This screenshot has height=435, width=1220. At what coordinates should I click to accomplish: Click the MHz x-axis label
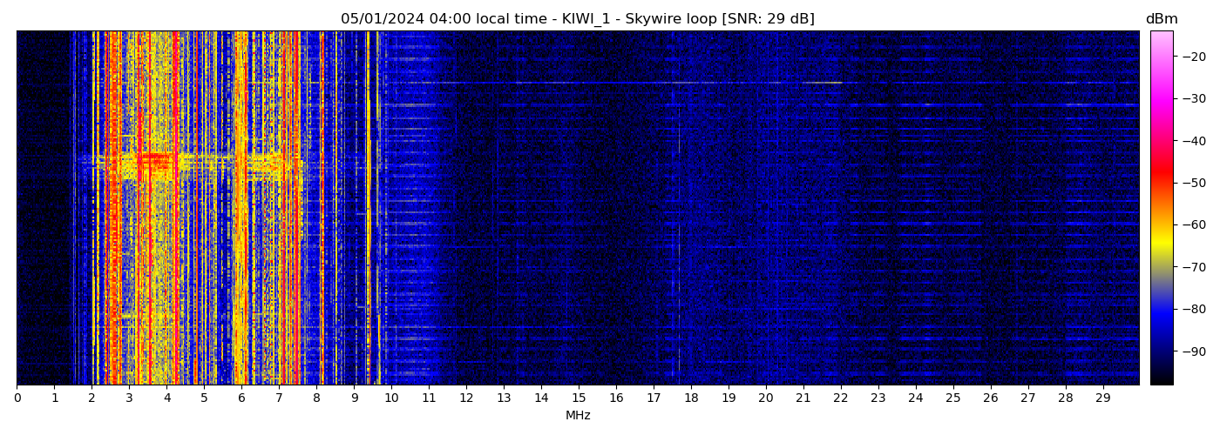tap(578, 416)
